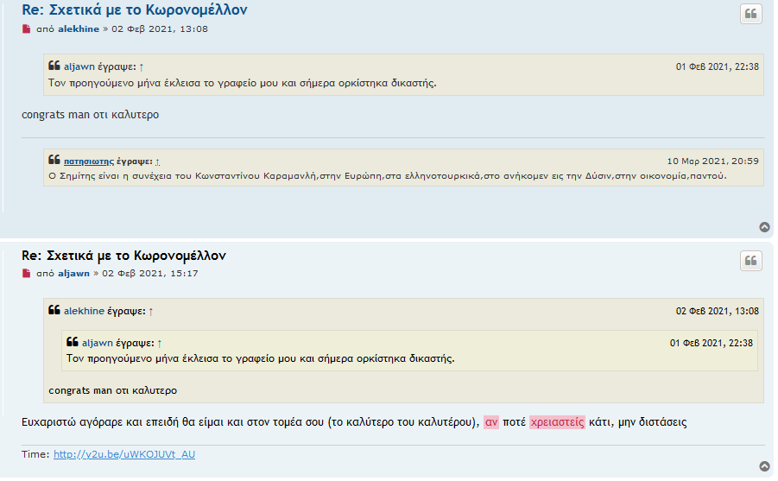Open 'aljawn' name in first post's quote
Screen dimensions: 778x481
point(79,66)
